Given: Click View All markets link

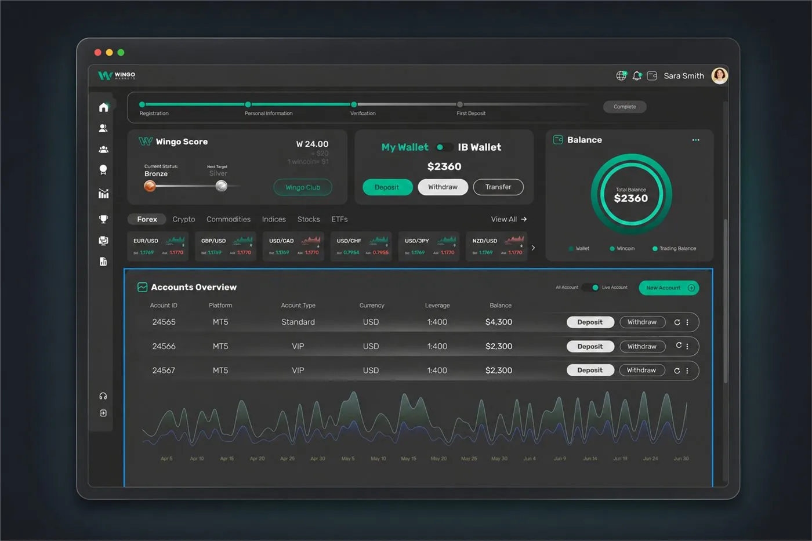Looking at the screenshot, I should pyautogui.click(x=509, y=219).
